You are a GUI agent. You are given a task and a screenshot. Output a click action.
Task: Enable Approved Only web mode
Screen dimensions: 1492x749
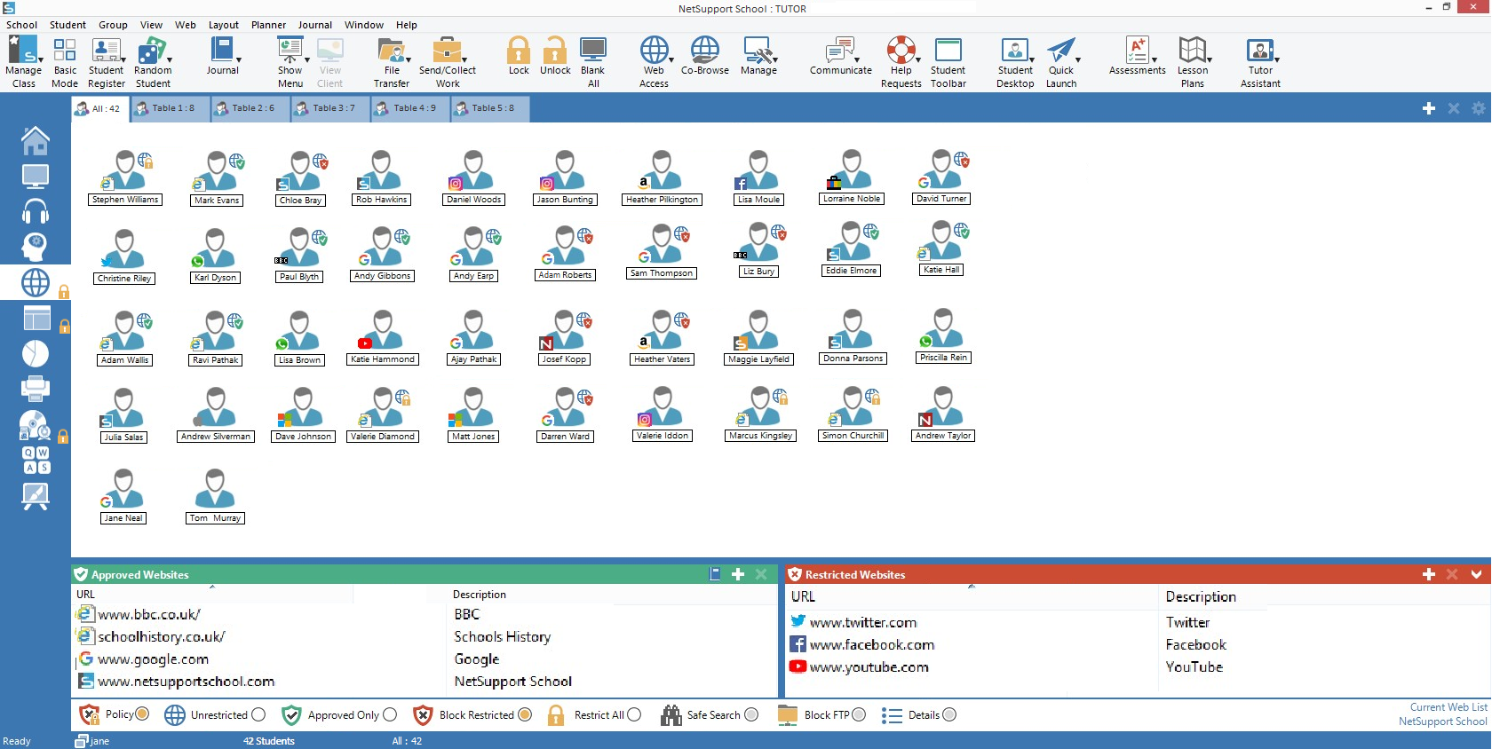point(390,714)
